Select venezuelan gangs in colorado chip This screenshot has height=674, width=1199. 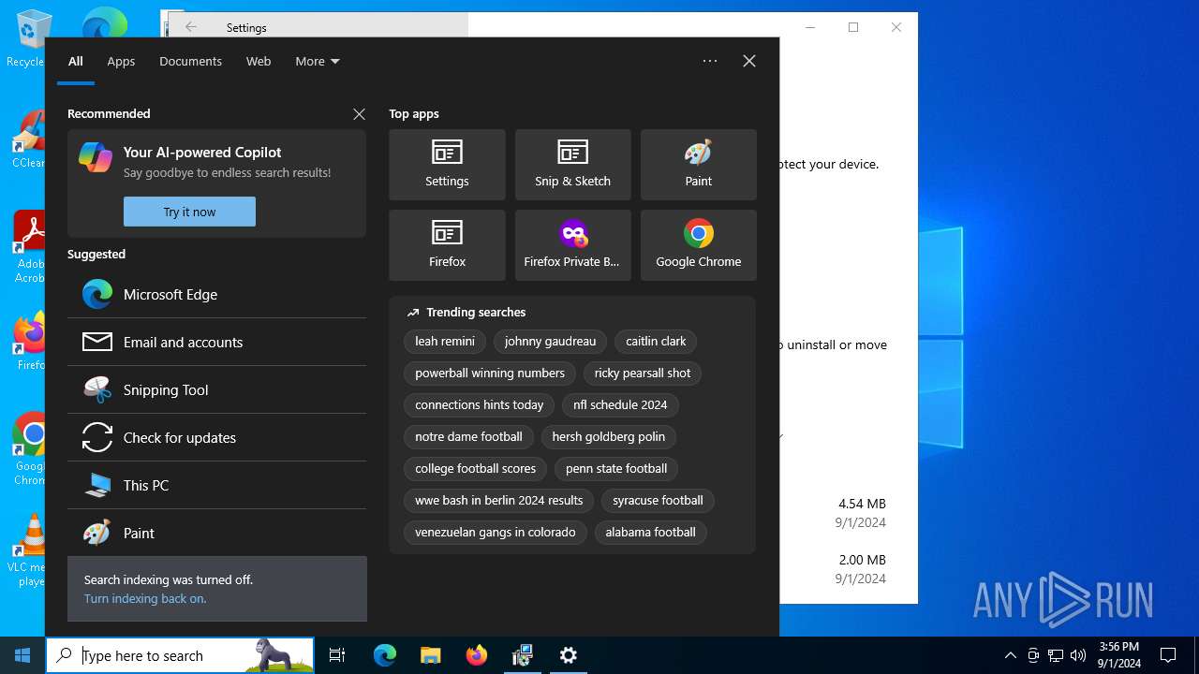click(496, 532)
